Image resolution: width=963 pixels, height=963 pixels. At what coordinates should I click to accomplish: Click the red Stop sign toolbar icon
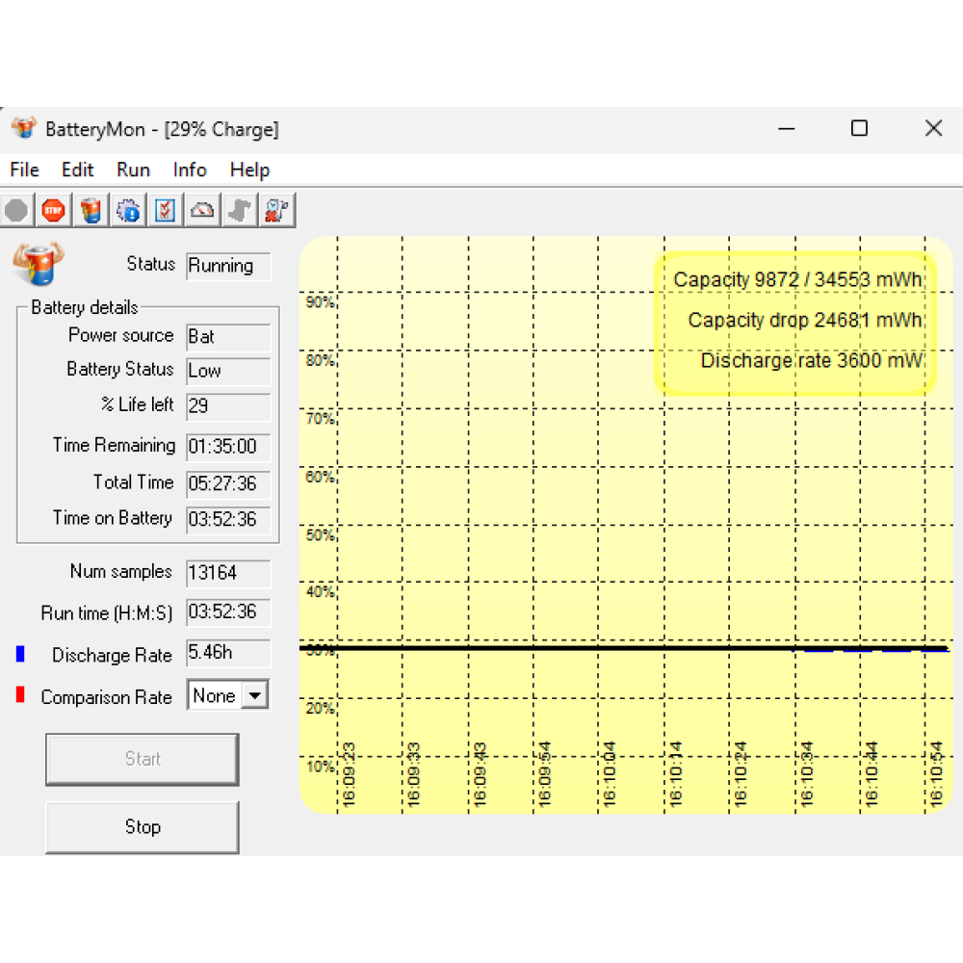(x=53, y=210)
